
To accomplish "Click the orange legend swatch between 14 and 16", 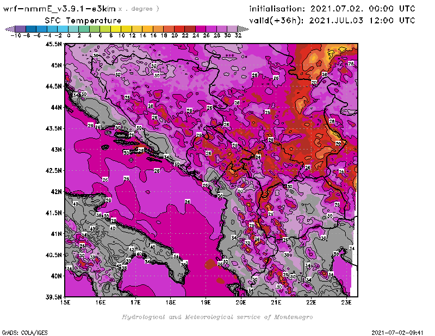I will click(147, 29).
